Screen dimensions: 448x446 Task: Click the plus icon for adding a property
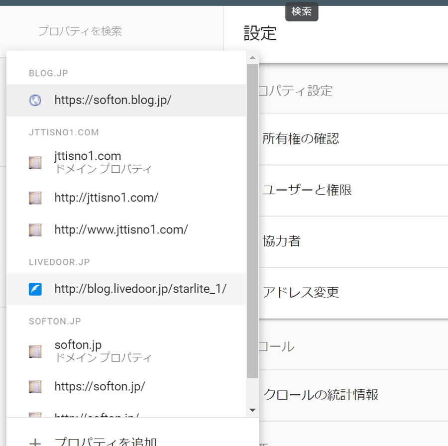(35, 443)
